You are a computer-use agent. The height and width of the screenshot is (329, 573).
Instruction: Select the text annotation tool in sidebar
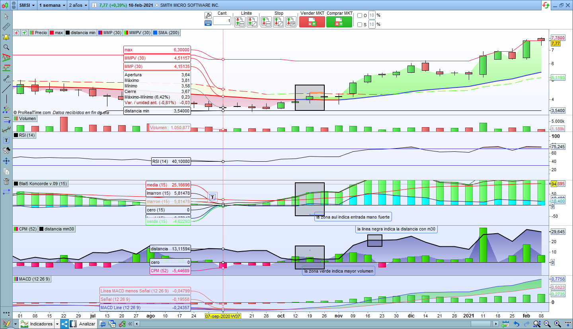click(x=6, y=140)
